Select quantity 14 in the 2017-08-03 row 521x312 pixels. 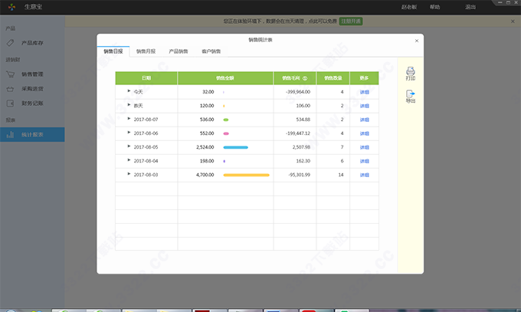(x=341, y=175)
